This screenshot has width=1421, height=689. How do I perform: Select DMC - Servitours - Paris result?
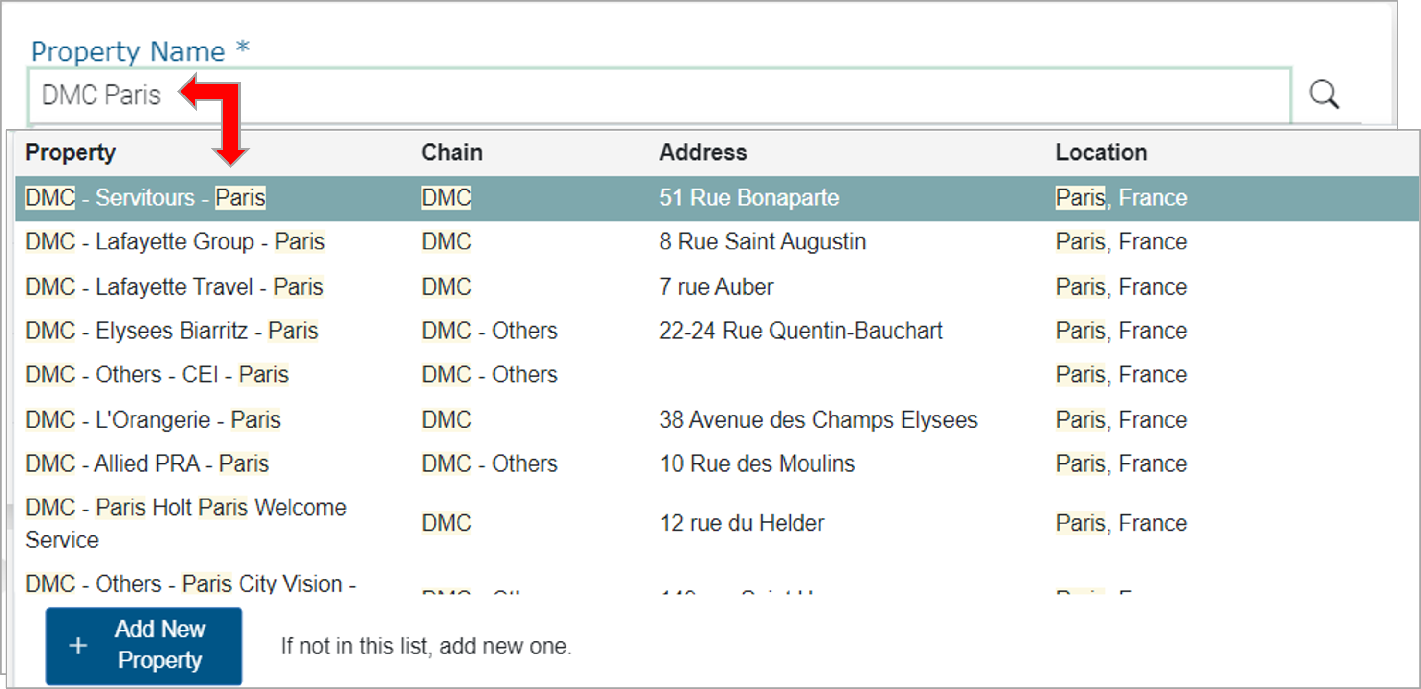[x=145, y=198]
